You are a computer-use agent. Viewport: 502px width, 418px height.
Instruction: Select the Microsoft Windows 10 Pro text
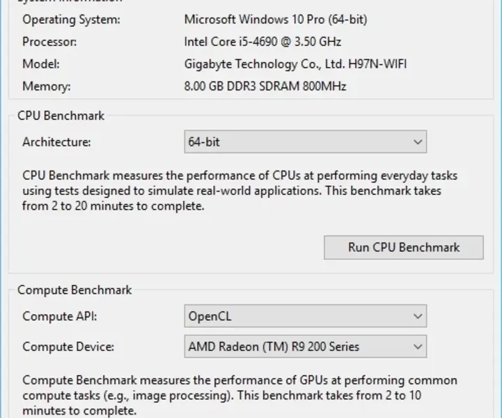[x=275, y=20]
